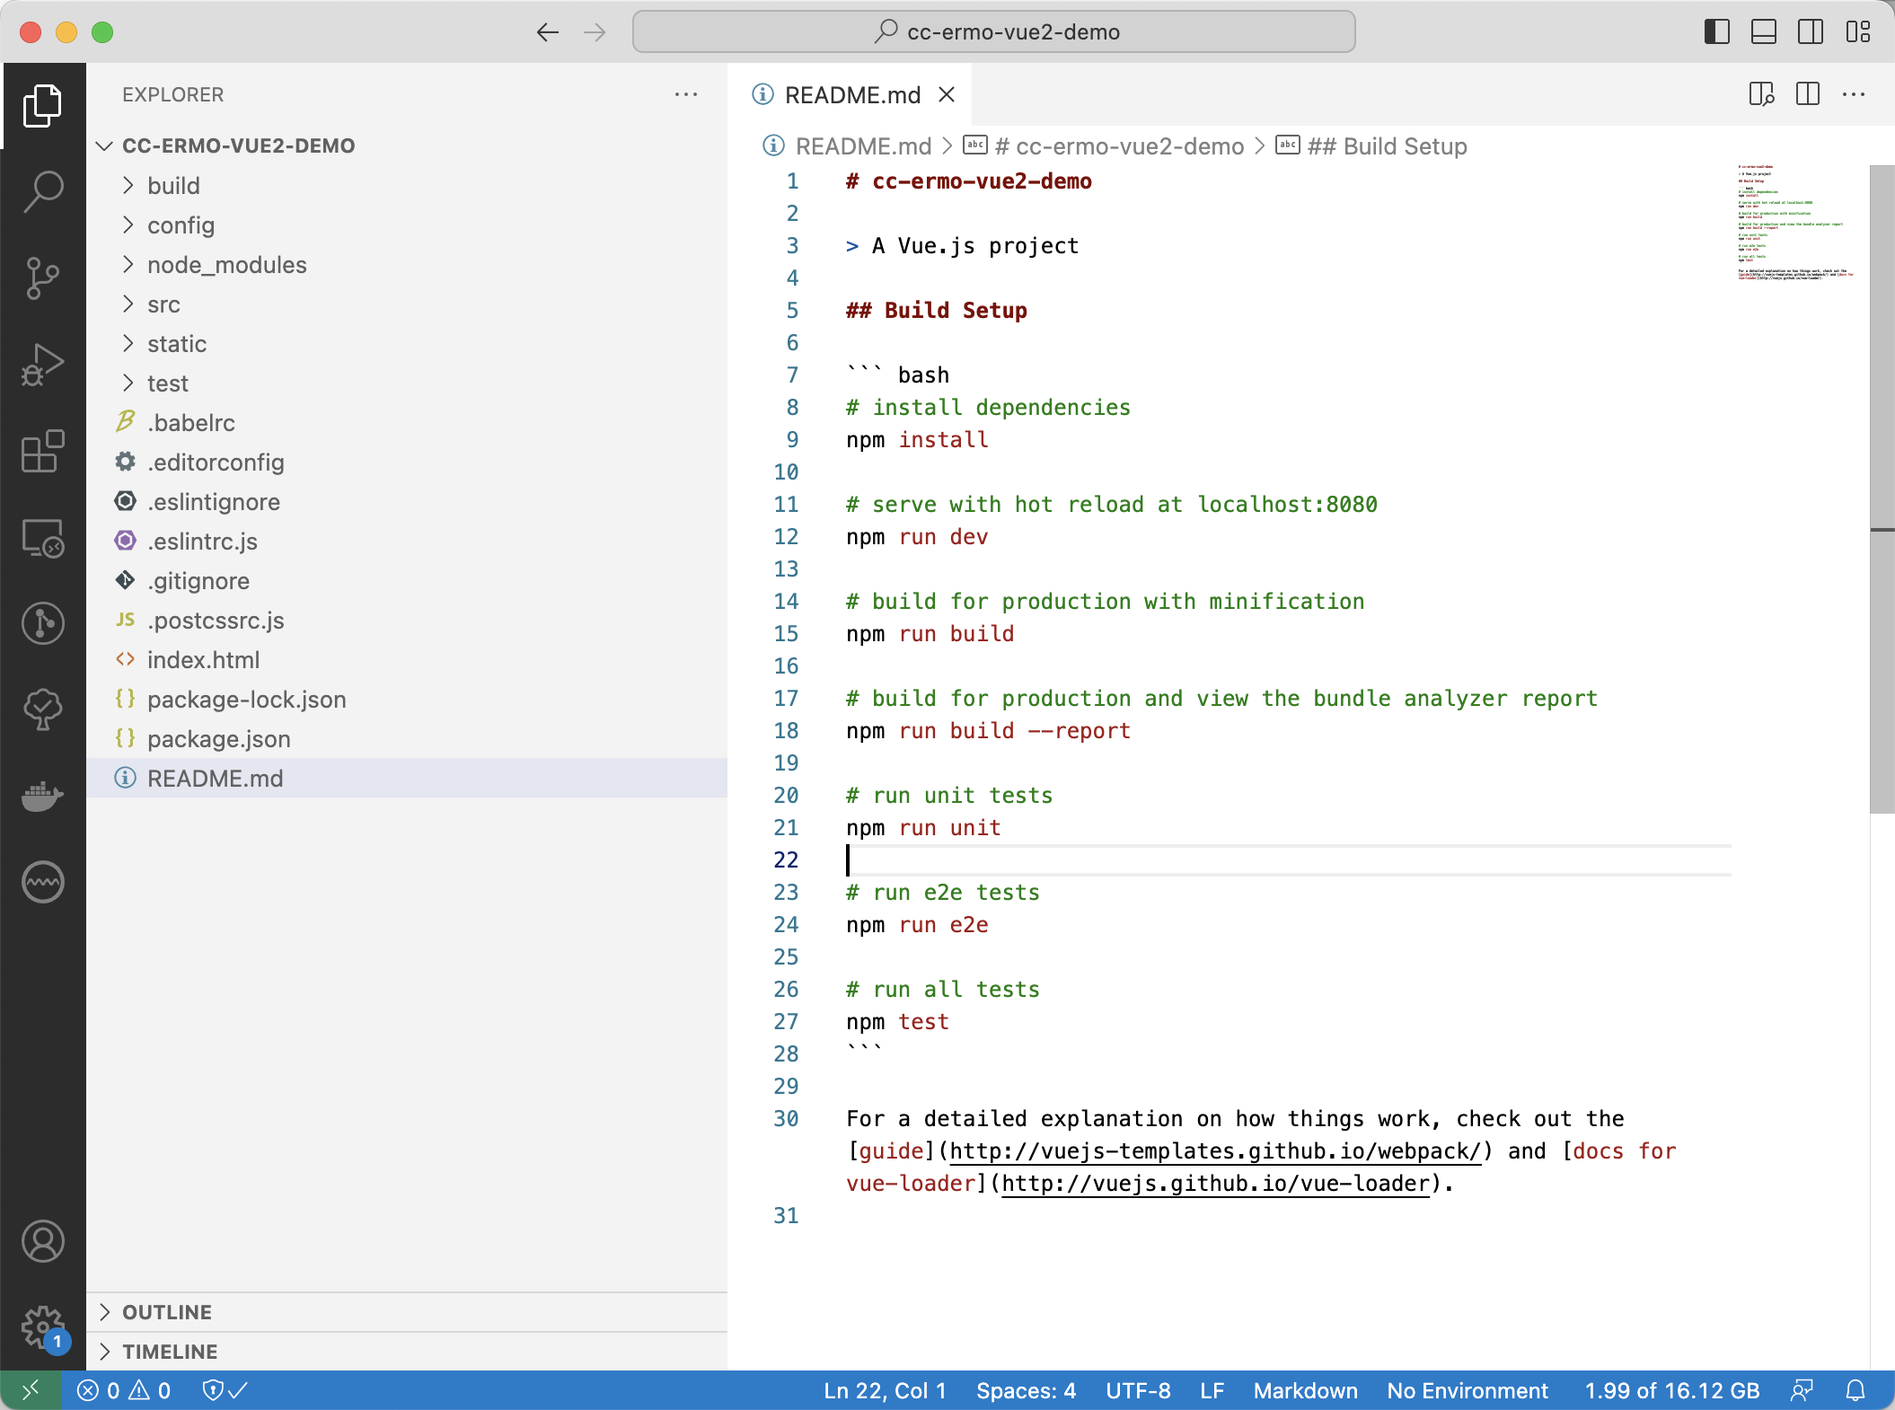
Task: Open the vuejs-templates webpack guide link
Action: [x=1215, y=1150]
